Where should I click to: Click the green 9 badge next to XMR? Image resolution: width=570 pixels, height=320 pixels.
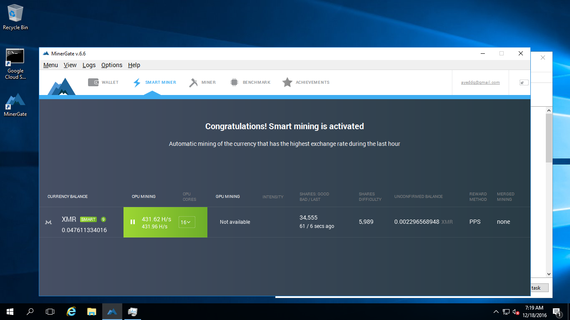(103, 220)
